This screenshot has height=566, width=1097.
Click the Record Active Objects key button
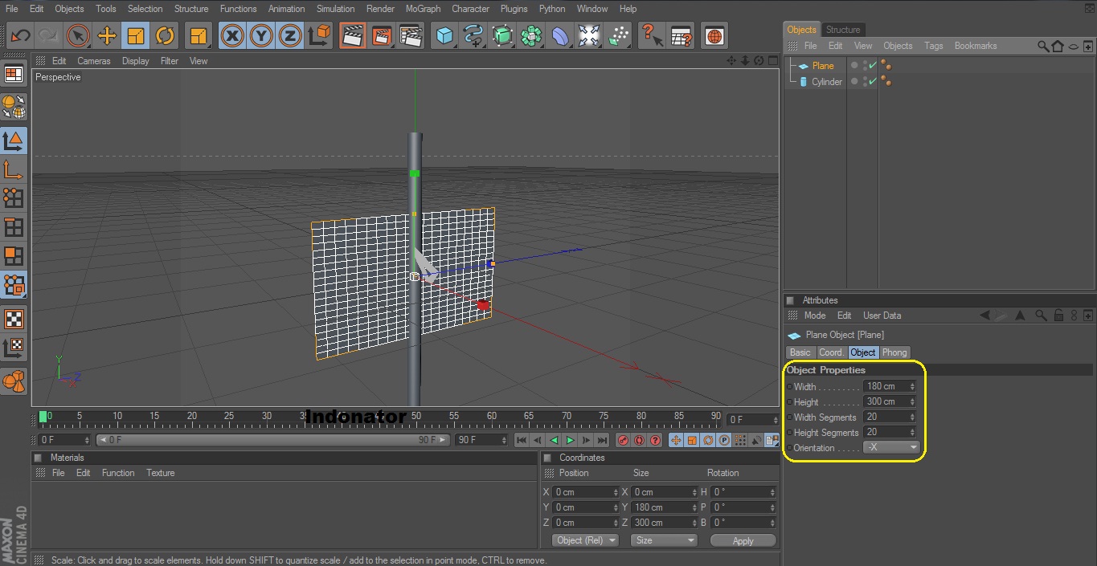pyautogui.click(x=623, y=440)
